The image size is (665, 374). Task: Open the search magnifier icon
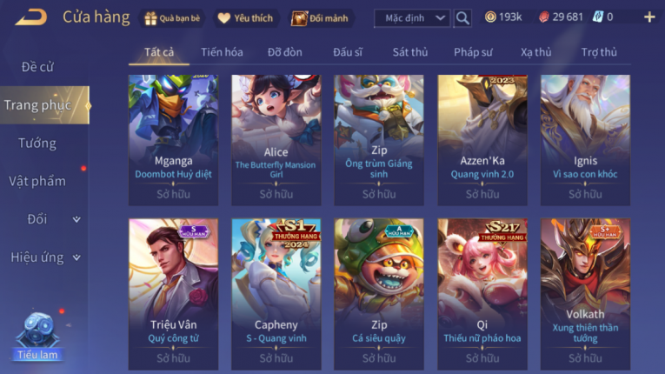[x=462, y=18]
